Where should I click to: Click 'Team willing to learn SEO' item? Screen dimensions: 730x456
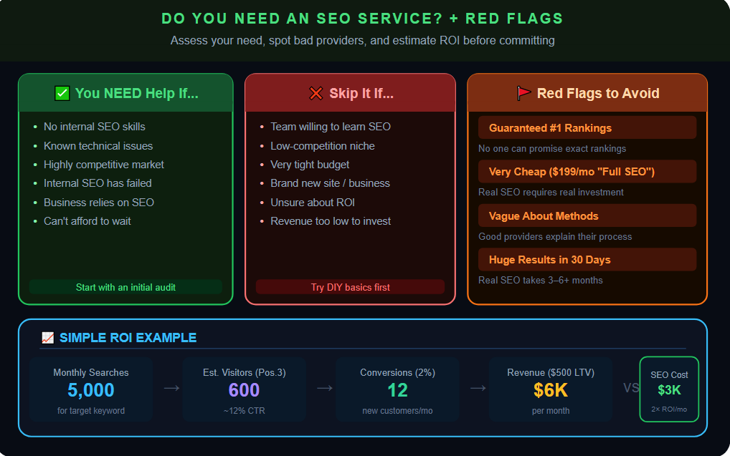[331, 127]
